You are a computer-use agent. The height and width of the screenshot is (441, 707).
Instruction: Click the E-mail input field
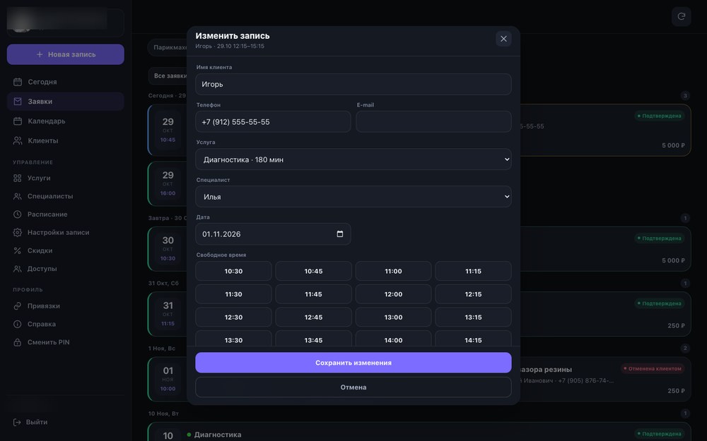point(433,122)
